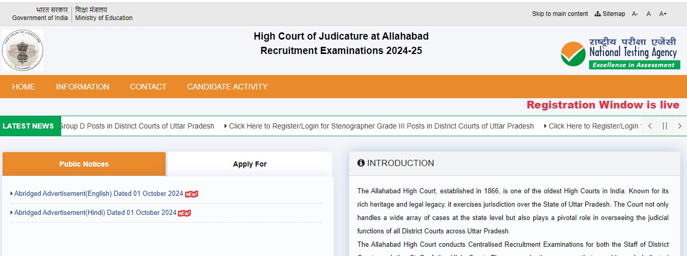This screenshot has height=256, width=687.
Task: Click the Allahabad High Court emblem logo
Action: [23, 50]
